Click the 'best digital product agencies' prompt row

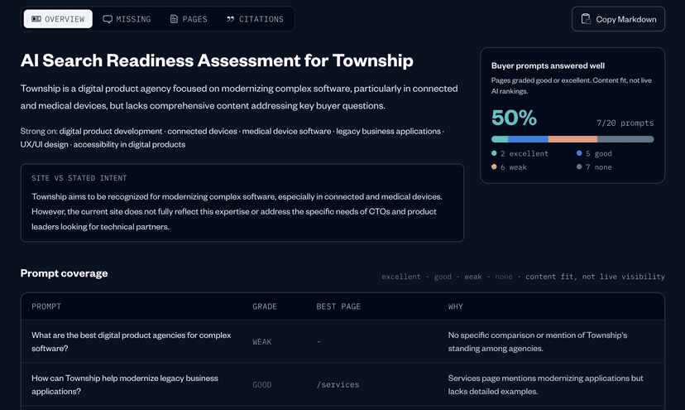(342, 341)
